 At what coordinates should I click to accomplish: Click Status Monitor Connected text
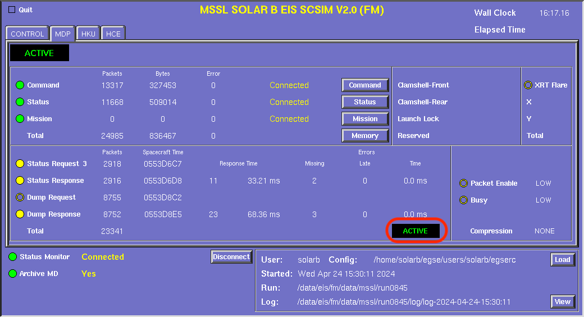(103, 257)
